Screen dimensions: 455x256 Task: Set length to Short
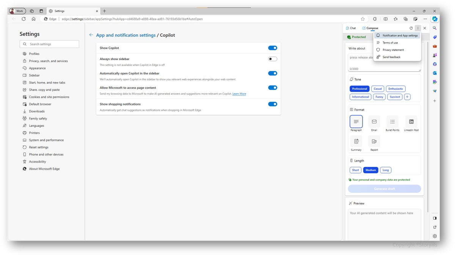(355, 170)
